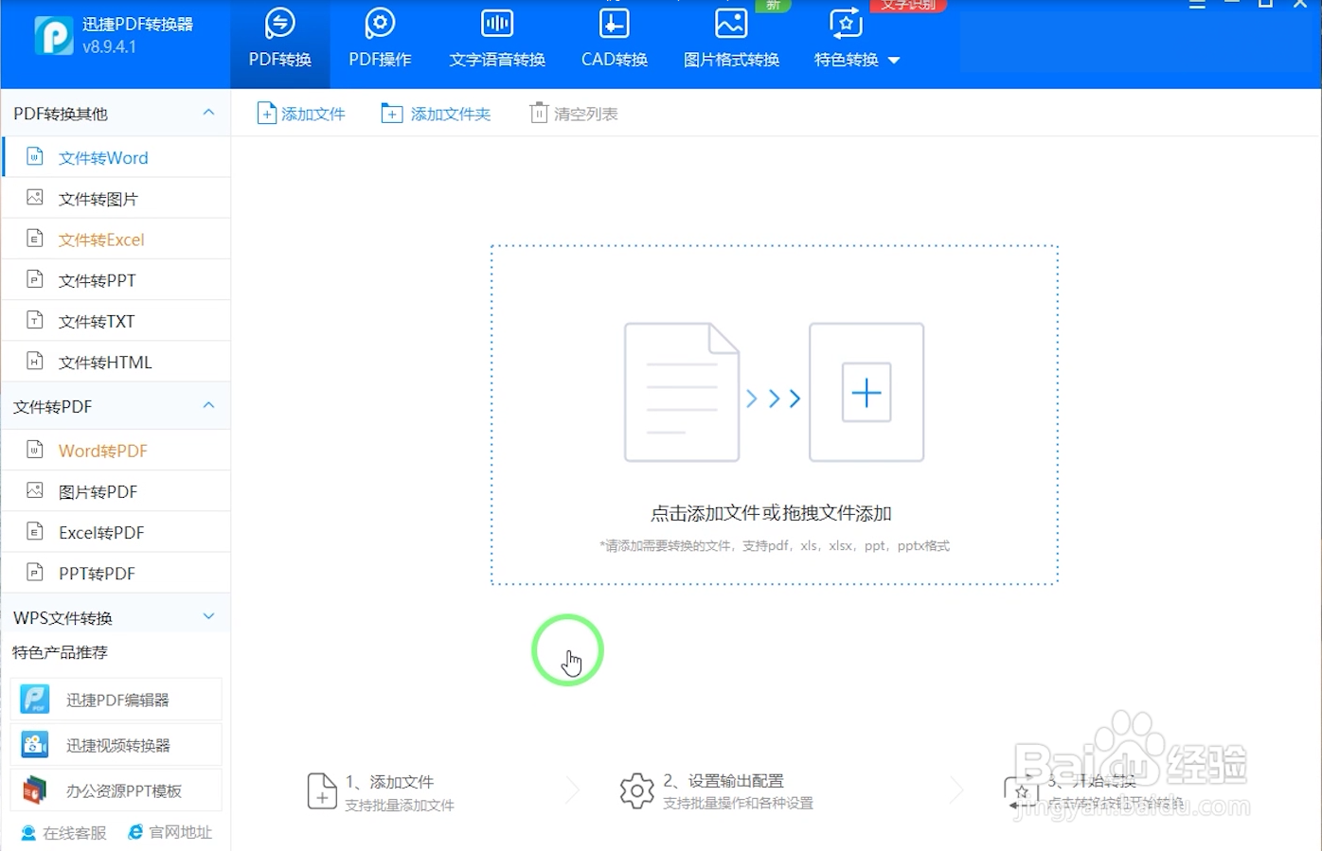Select 文件转Word in sidebar
Viewport: 1322px width, 851px height.
pos(116,157)
